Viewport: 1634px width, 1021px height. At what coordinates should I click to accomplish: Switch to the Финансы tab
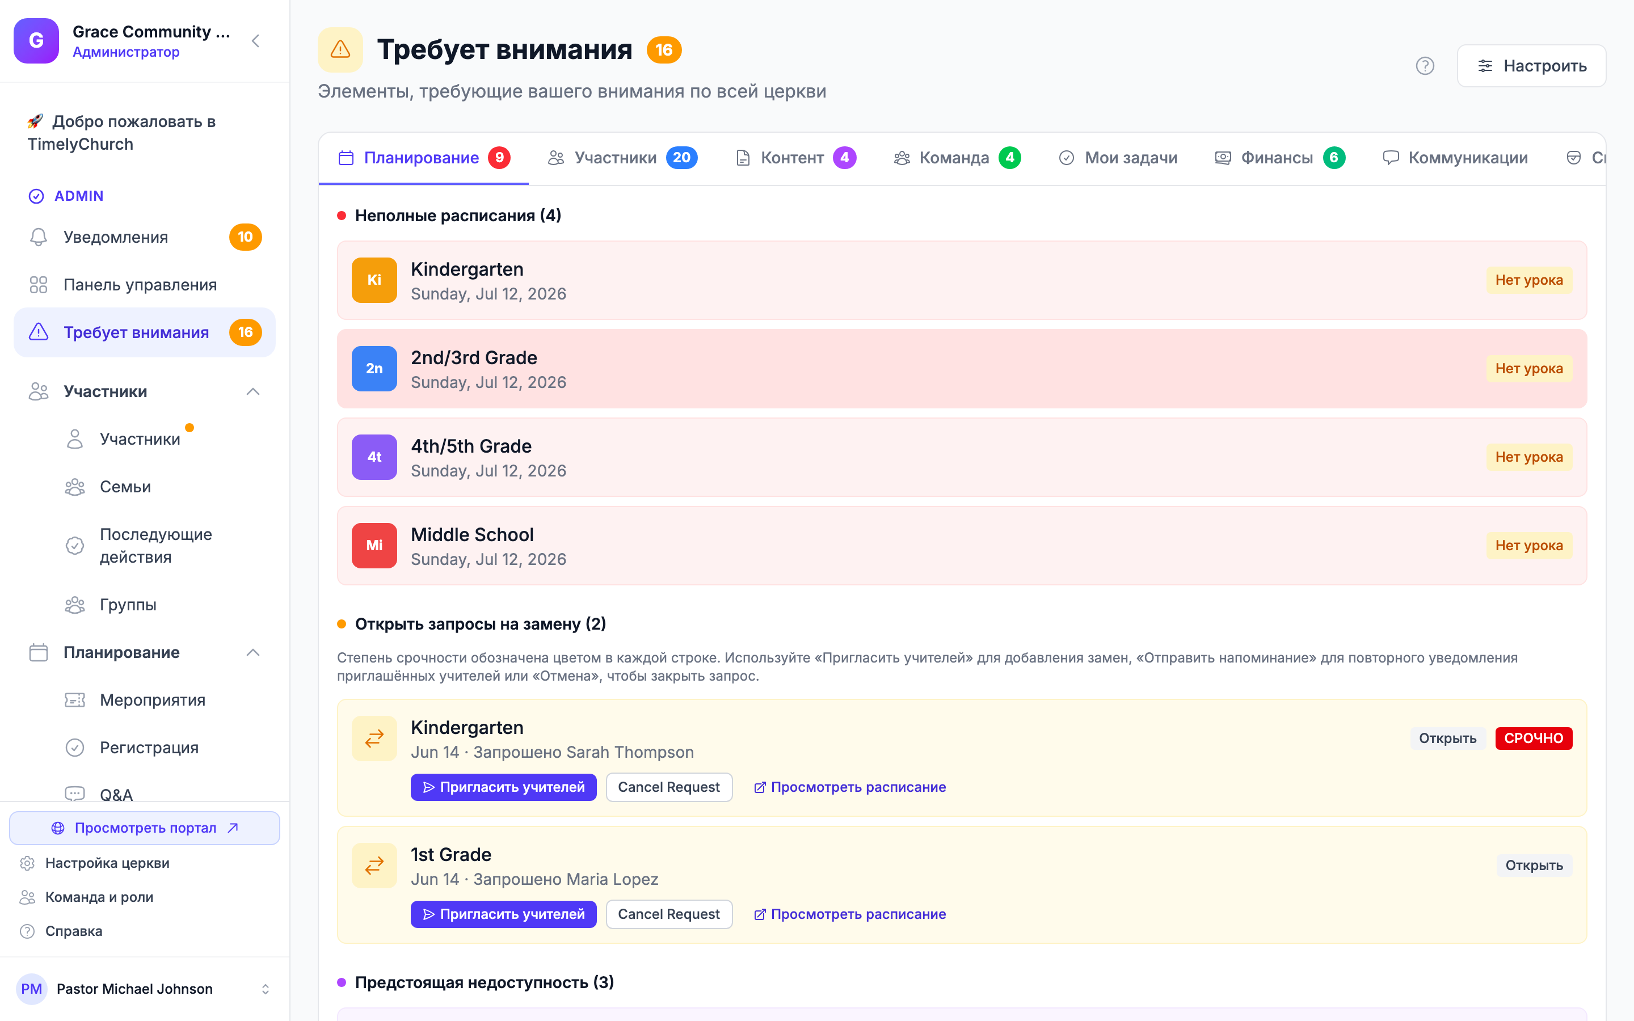1279,158
